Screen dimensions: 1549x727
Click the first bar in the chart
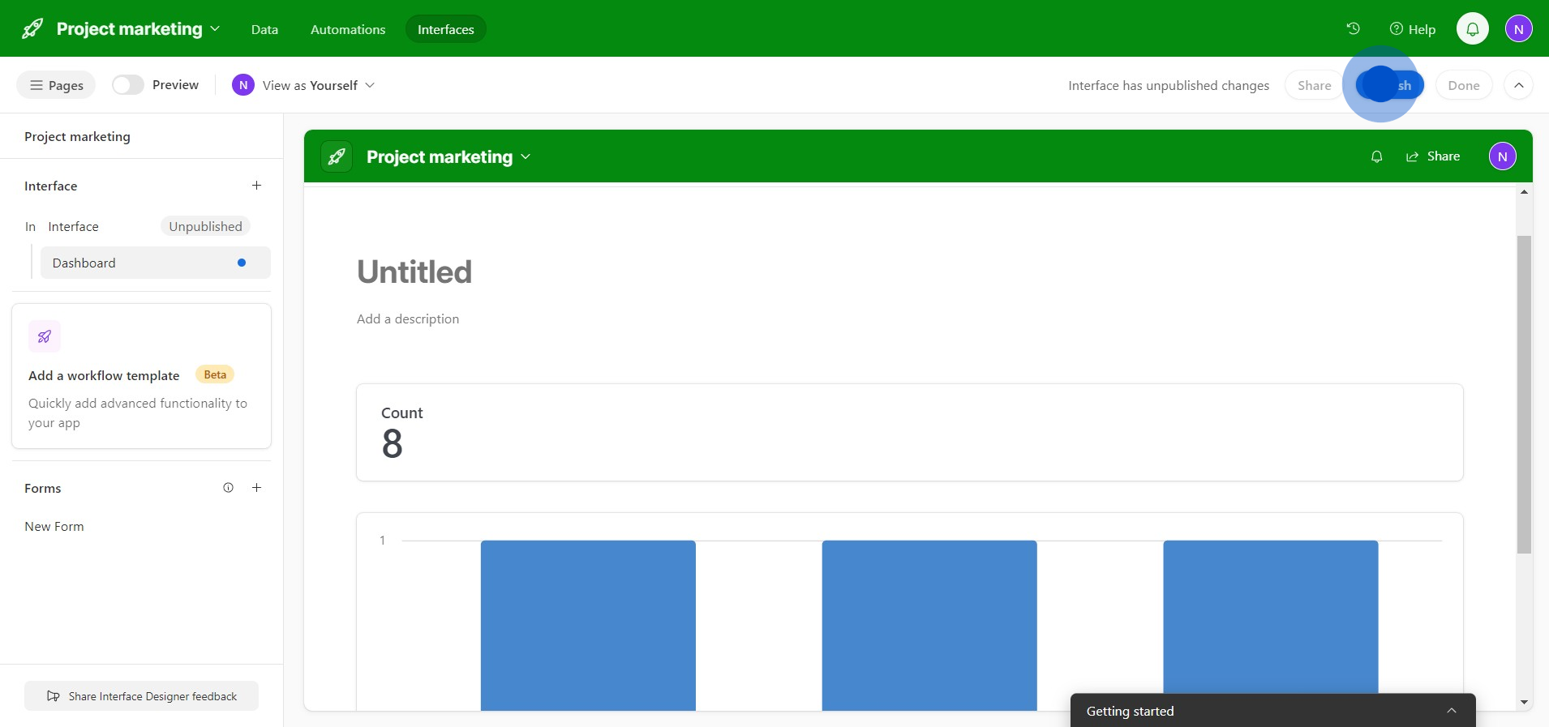coord(588,625)
